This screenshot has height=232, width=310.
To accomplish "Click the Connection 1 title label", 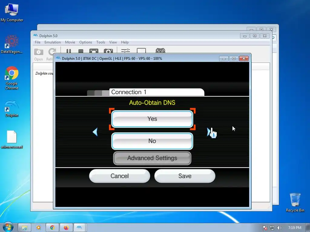I will click(x=129, y=92).
